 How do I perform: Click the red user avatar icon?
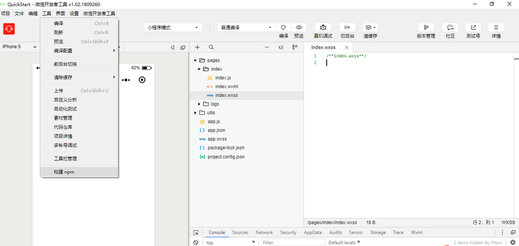click(9, 29)
